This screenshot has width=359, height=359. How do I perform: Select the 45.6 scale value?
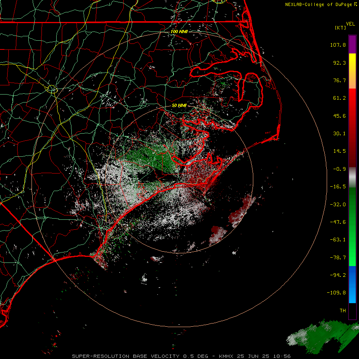tap(339, 116)
